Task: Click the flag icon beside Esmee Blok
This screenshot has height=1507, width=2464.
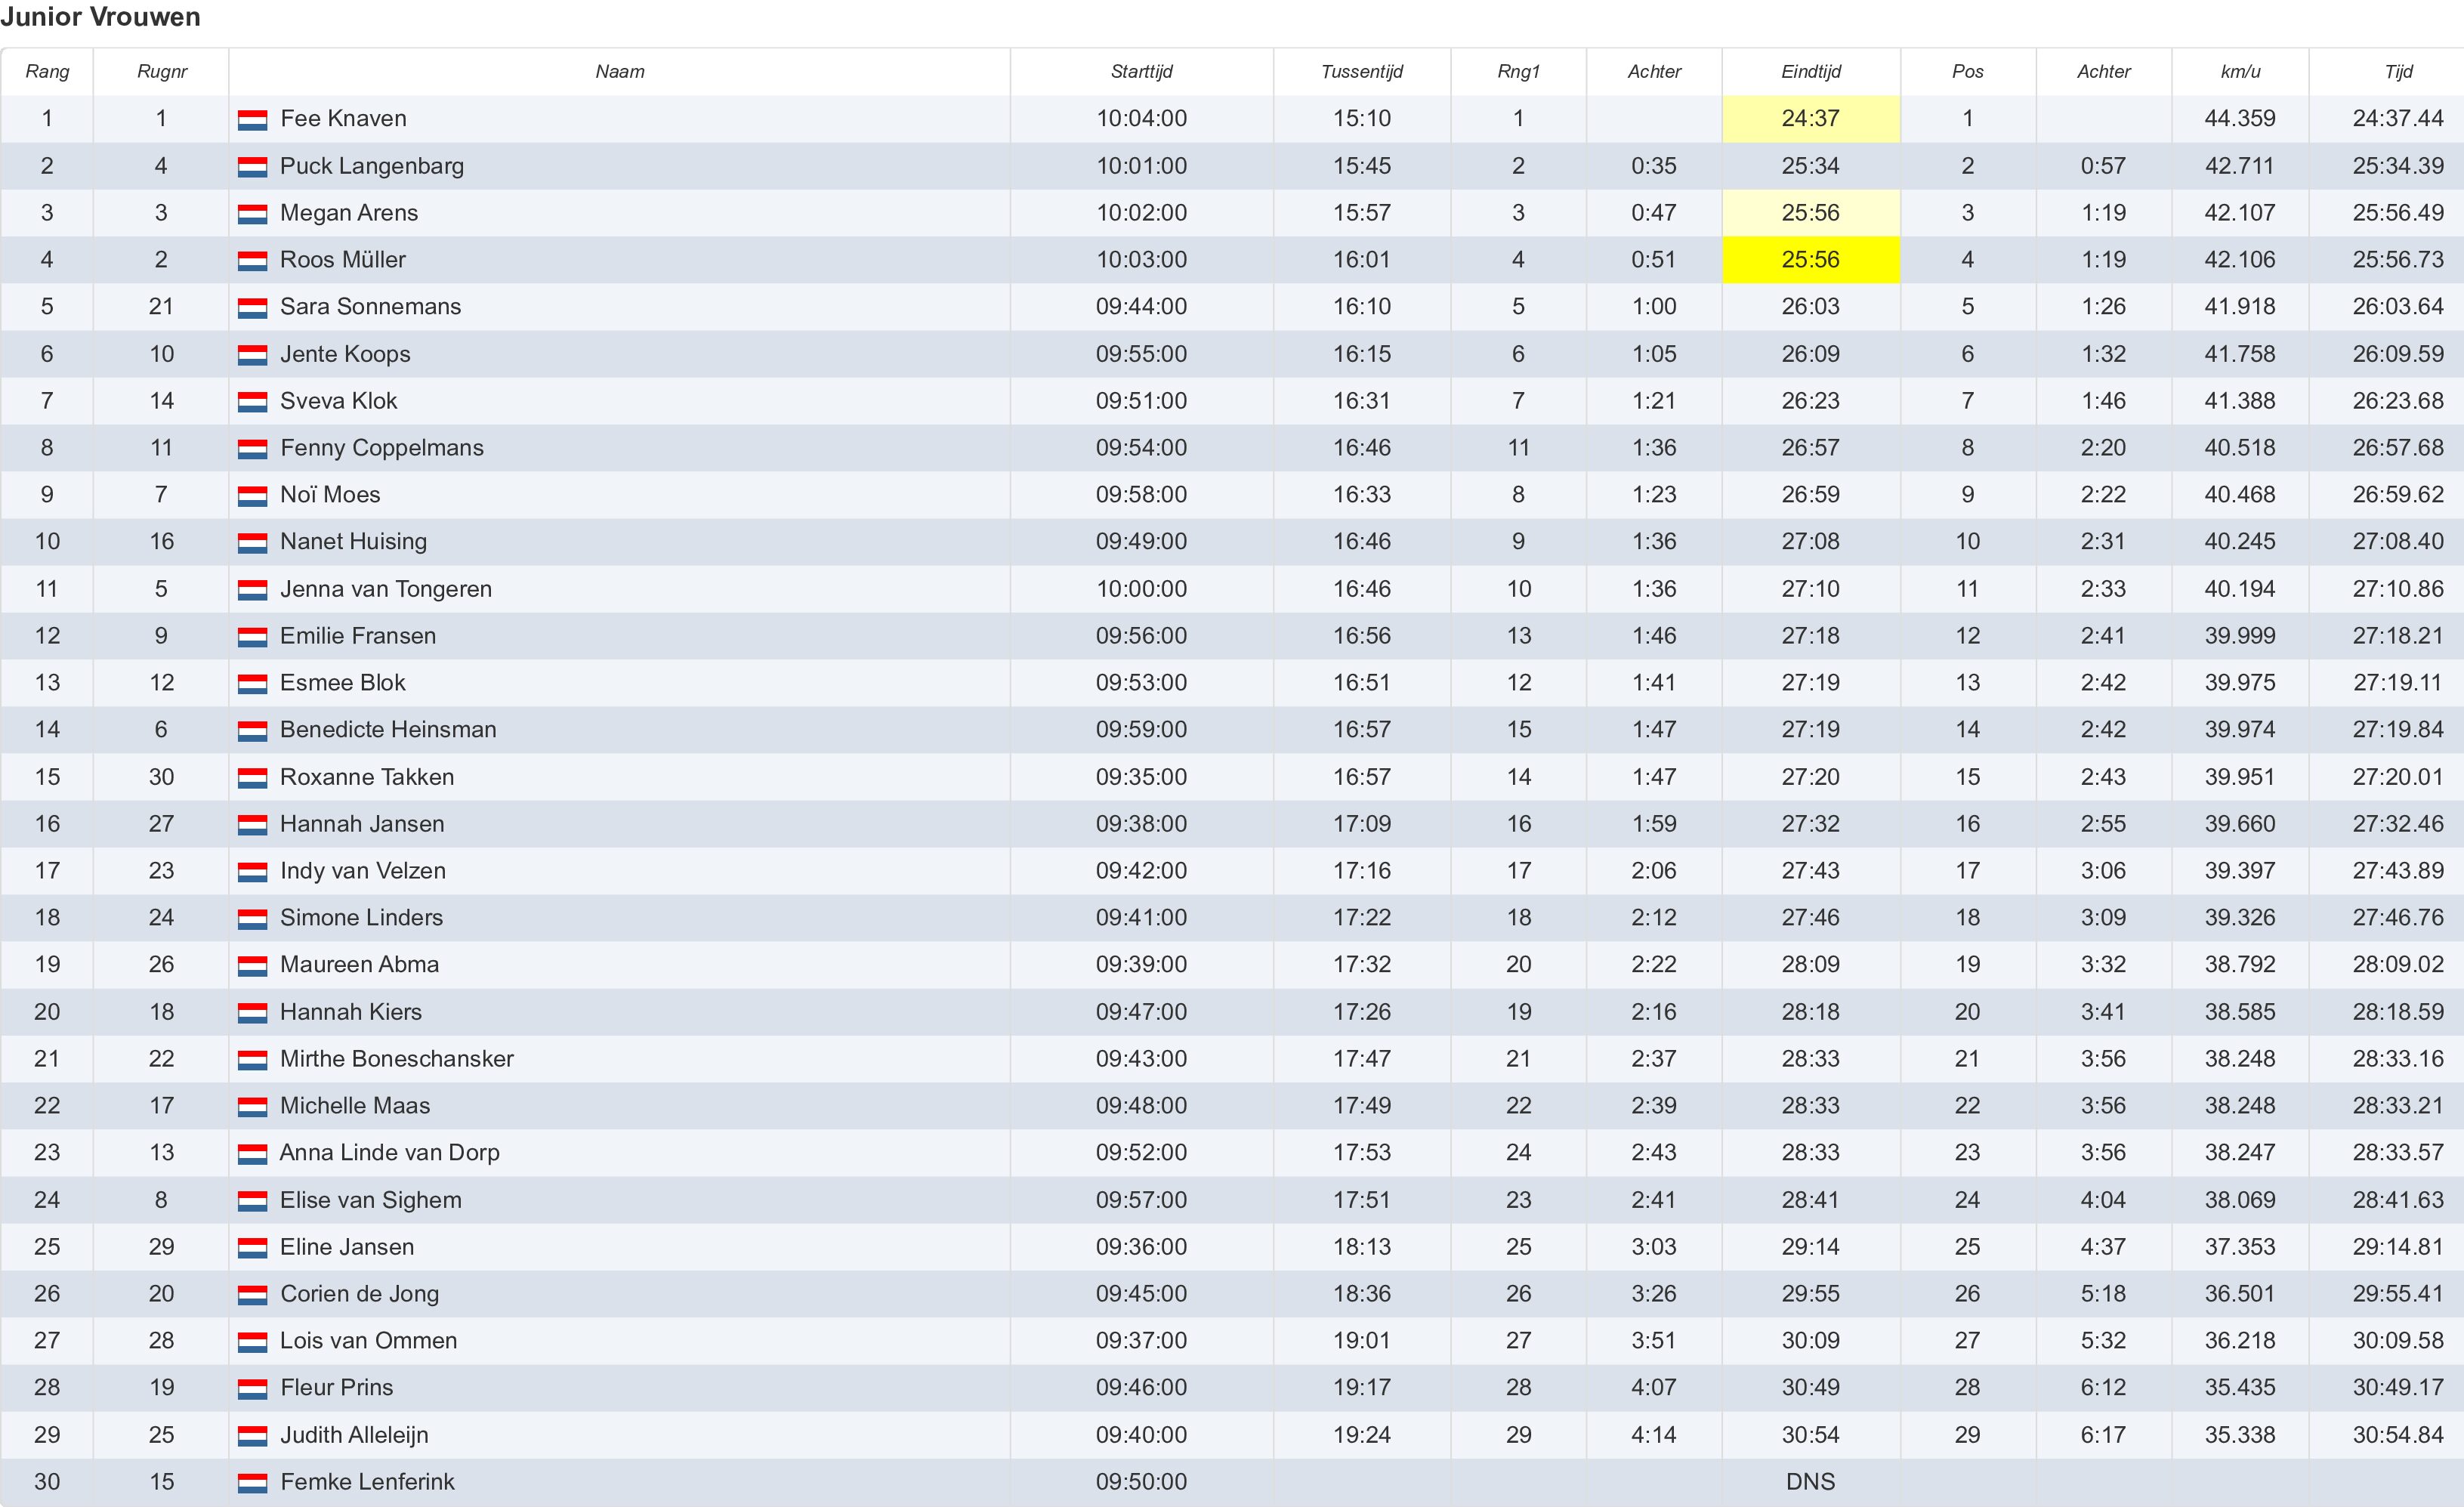Action: tap(252, 684)
